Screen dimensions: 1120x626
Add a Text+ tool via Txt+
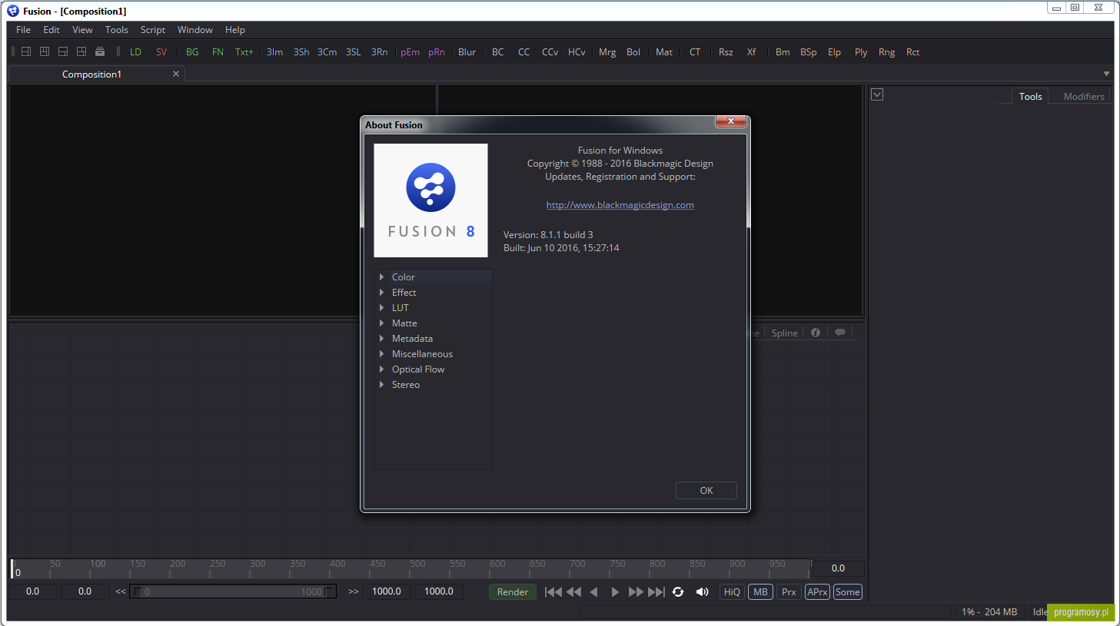click(244, 52)
